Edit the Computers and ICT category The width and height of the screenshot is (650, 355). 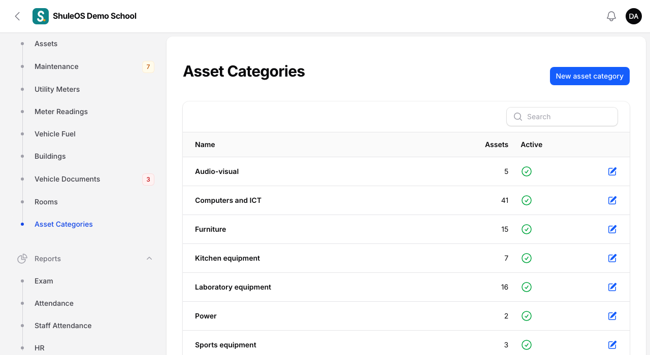click(612, 200)
